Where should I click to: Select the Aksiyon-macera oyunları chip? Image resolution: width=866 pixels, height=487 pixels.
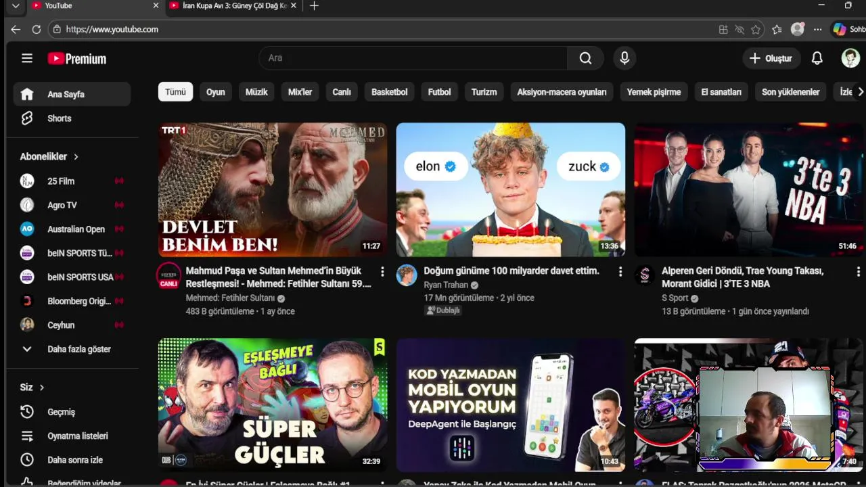pyautogui.click(x=562, y=92)
